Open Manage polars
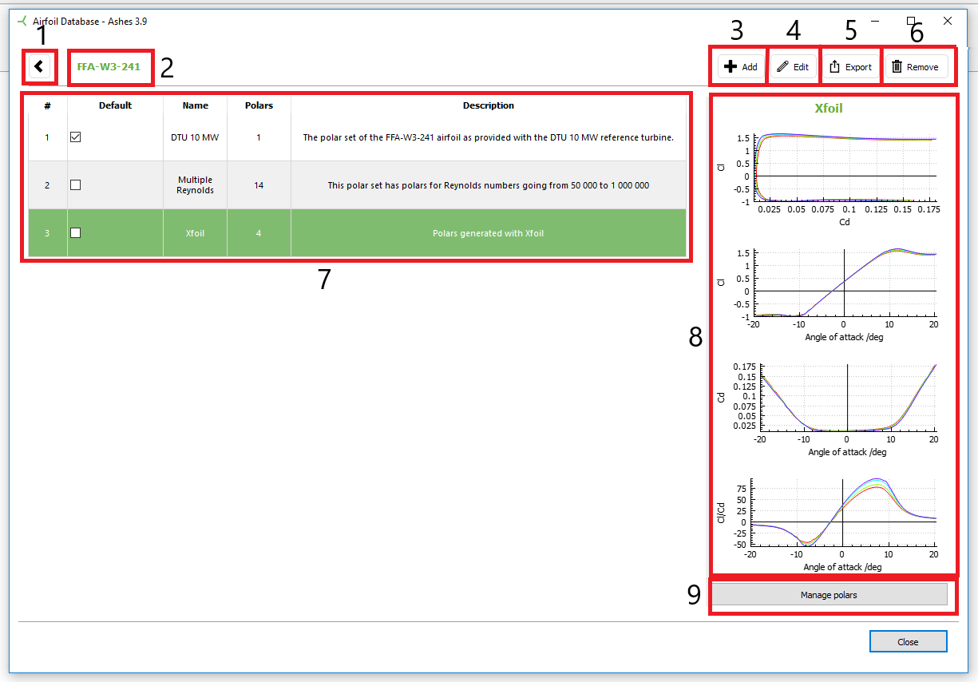Screen dimensions: 978x682 click(829, 595)
